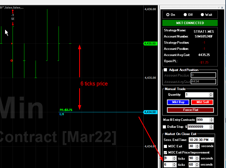Select the Off radio button

185,15
